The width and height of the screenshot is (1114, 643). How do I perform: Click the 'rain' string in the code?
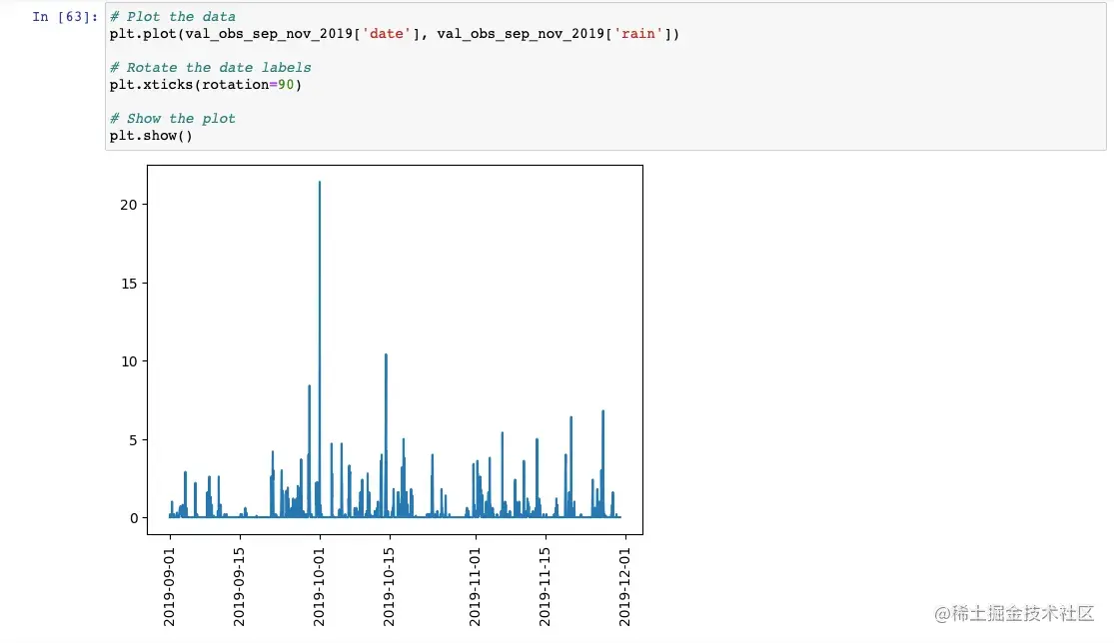tap(638, 33)
